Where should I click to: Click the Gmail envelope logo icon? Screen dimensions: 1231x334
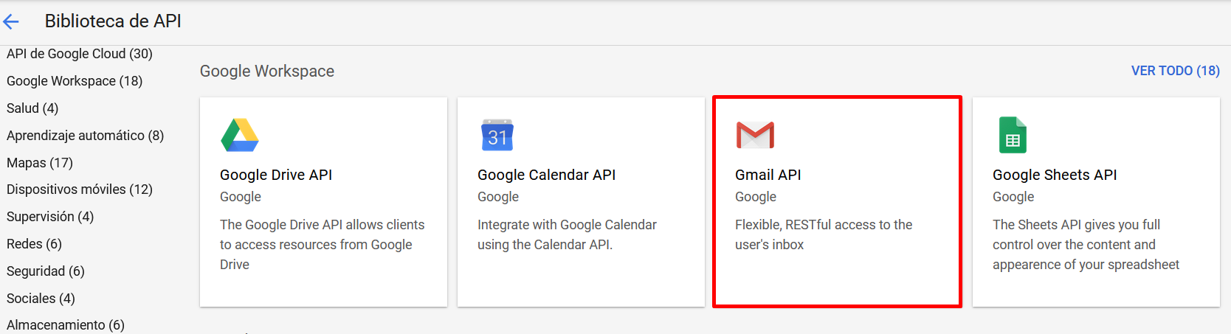tap(755, 135)
